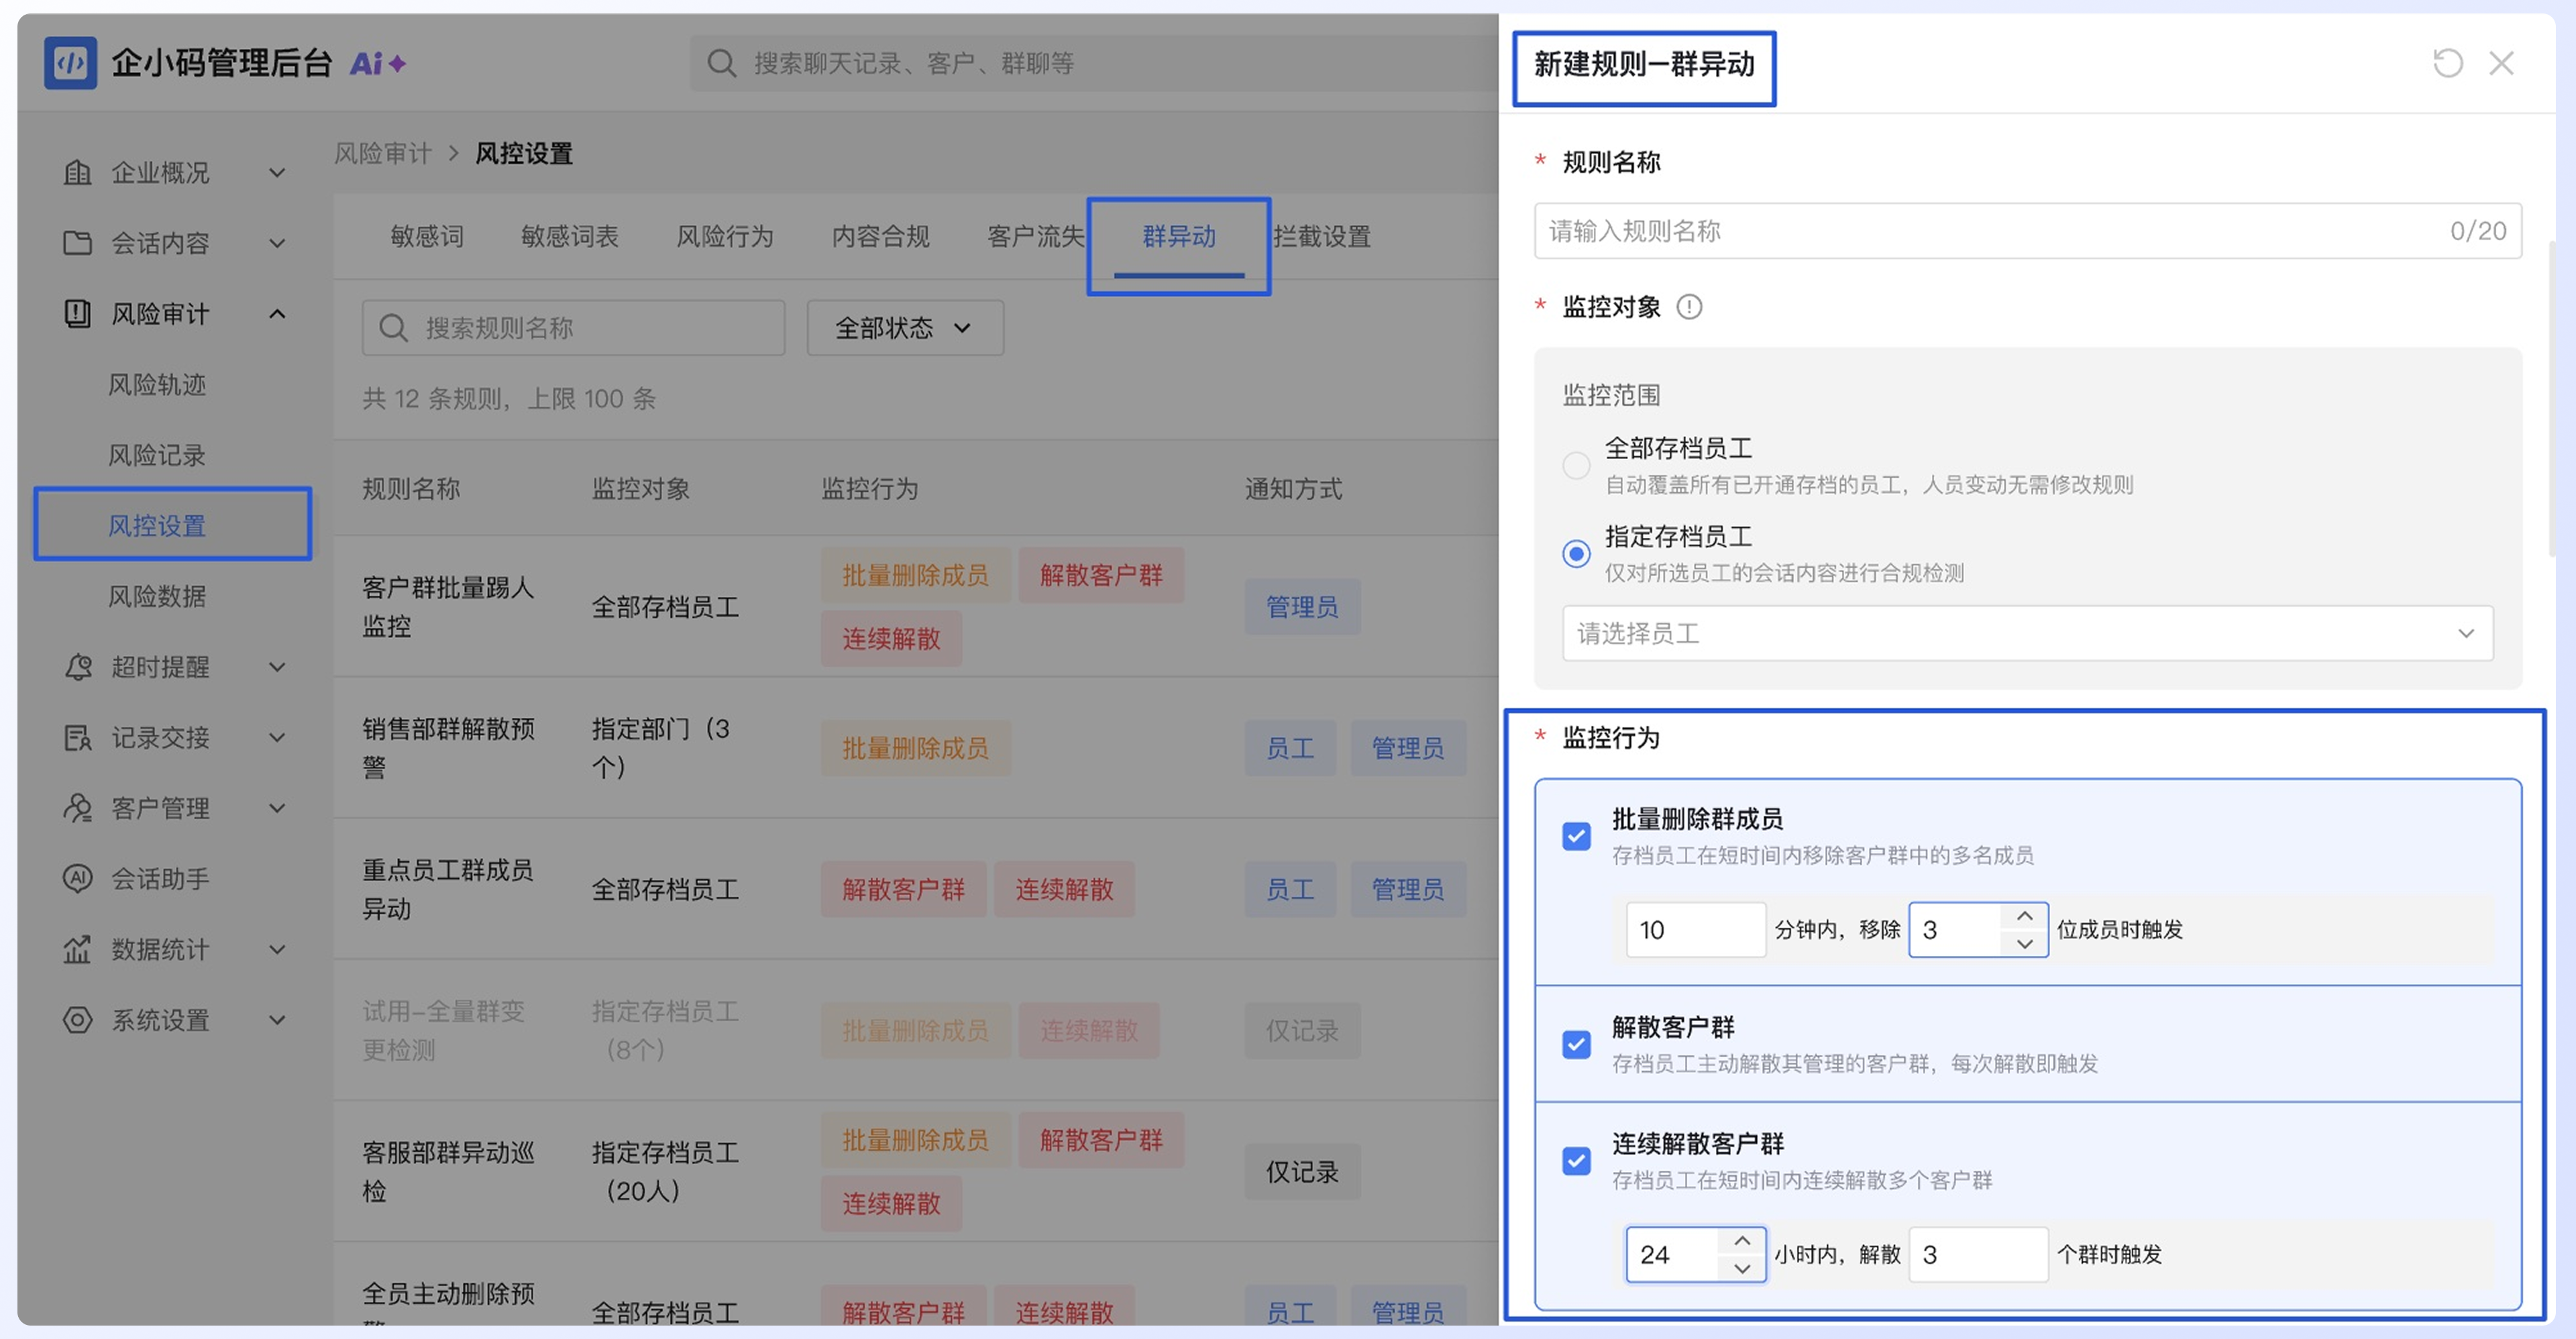
Task: Expand the 企业概况 menu chevron
Action: click(x=277, y=173)
